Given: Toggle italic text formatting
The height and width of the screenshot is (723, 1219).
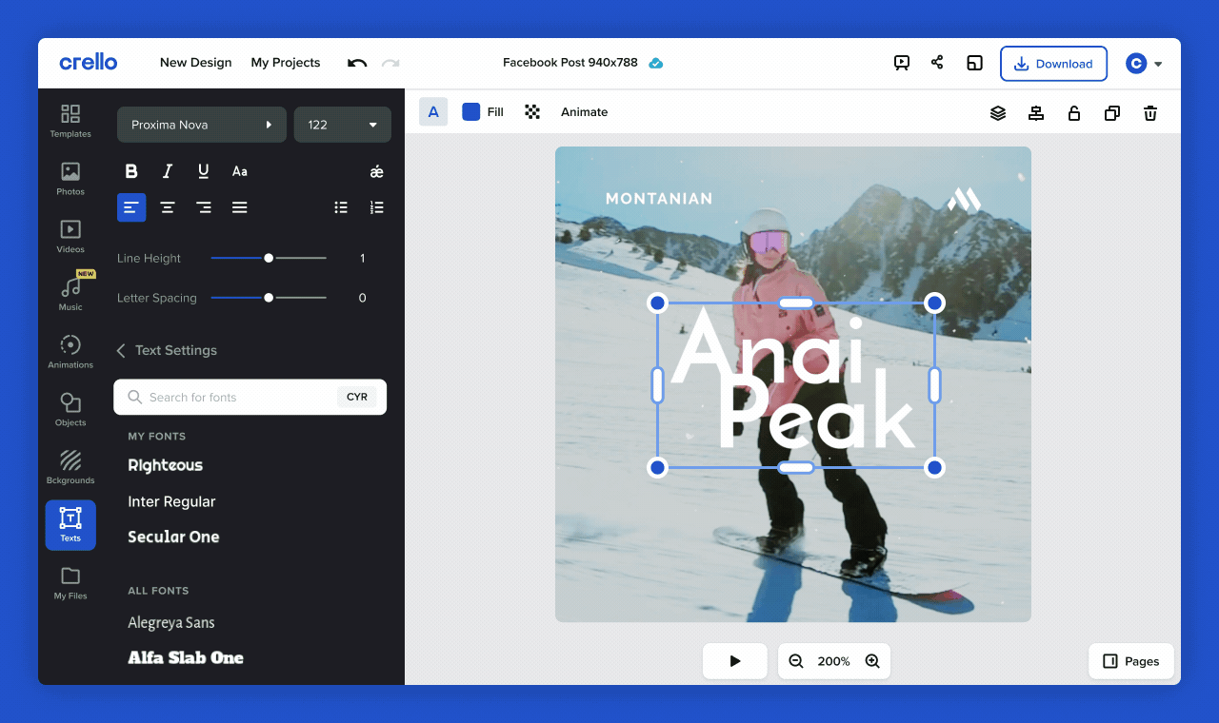Looking at the screenshot, I should click(168, 171).
